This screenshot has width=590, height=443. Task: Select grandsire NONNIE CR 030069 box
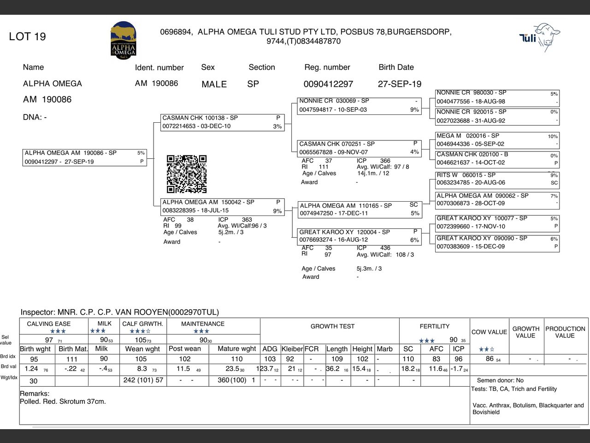(359, 105)
